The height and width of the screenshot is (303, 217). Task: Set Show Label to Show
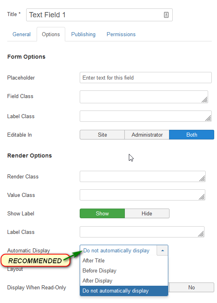pyautogui.click(x=102, y=213)
